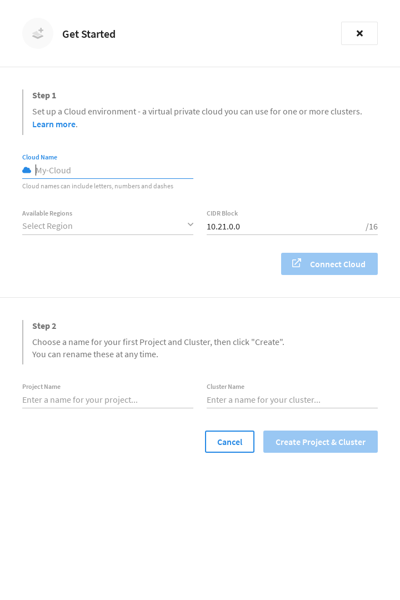Click the CIDR Block 10.21.0.0 field
This screenshot has height=600, width=400.
point(283,226)
